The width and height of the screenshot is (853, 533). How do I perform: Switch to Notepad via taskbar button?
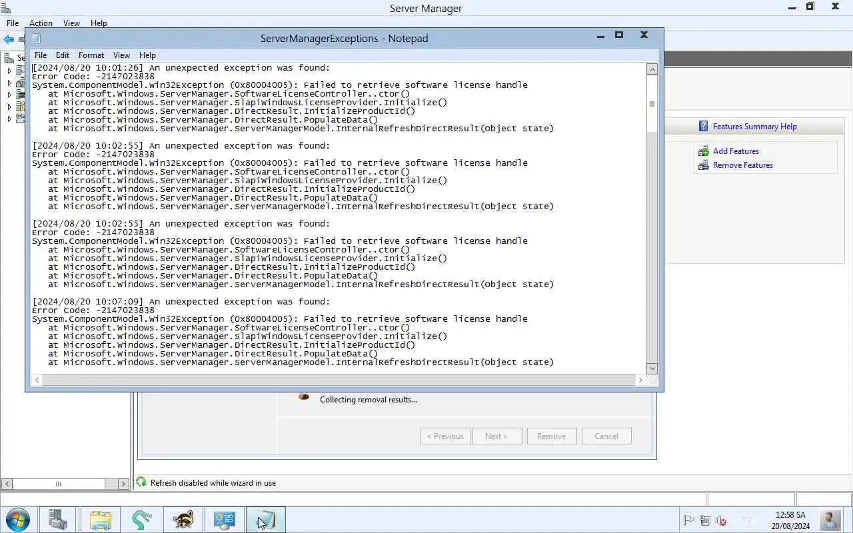pos(265,520)
